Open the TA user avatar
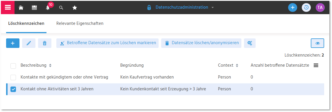Viewport: 332px width, 112px height. (x=320, y=8)
